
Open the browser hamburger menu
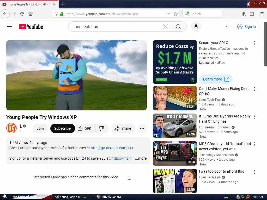(262, 14)
